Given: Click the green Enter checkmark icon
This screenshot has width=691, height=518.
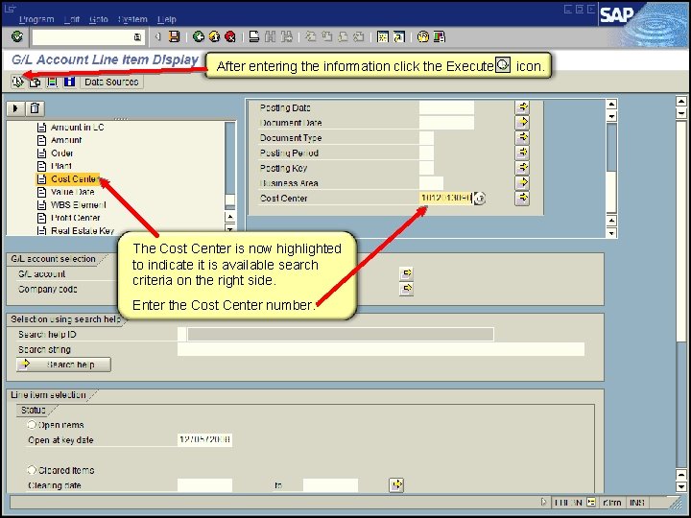Looking at the screenshot, I should pos(17,36).
